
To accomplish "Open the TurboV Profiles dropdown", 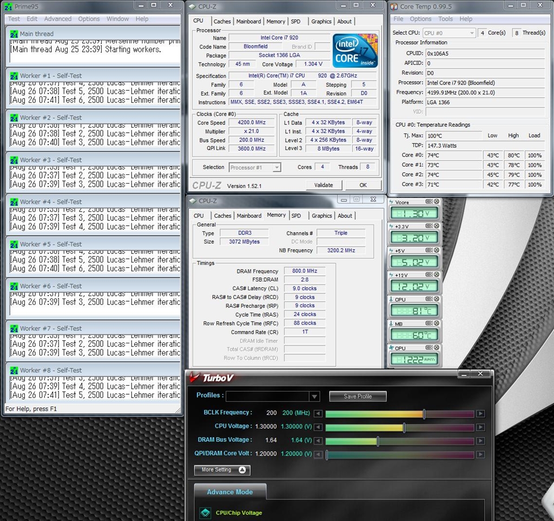I will pyautogui.click(x=314, y=396).
